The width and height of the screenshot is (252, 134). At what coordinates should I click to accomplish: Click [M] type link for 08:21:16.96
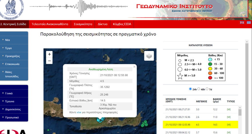pyautogui.click(x=229, y=117)
